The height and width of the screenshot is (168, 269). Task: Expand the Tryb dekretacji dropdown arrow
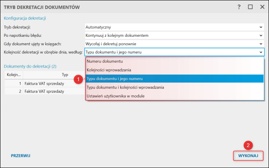tap(261, 27)
